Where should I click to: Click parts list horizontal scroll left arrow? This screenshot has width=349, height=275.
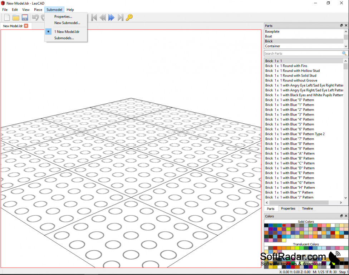click(x=267, y=202)
